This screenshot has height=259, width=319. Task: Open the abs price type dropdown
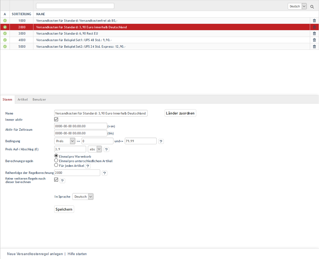[95, 149]
